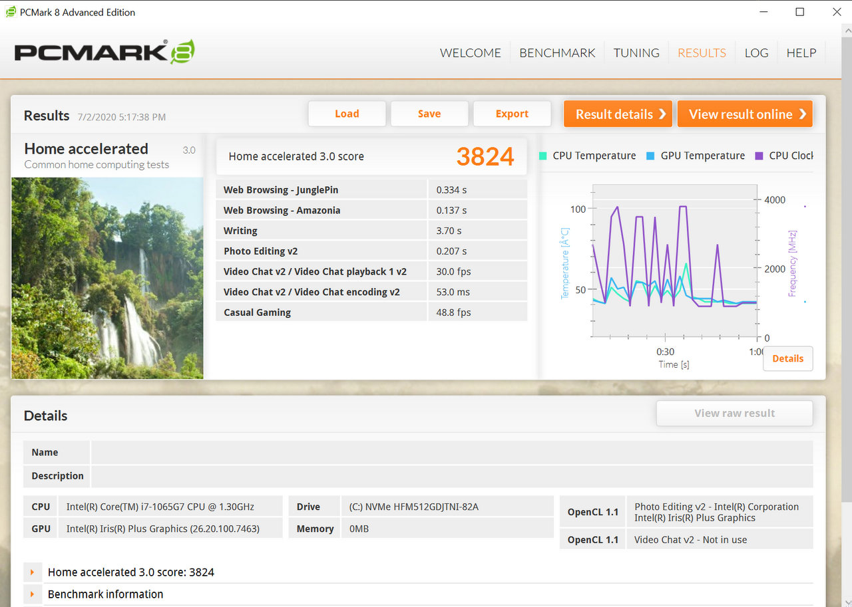Open the WELCOME tab
Viewport: 852px width, 607px height.
pos(471,53)
